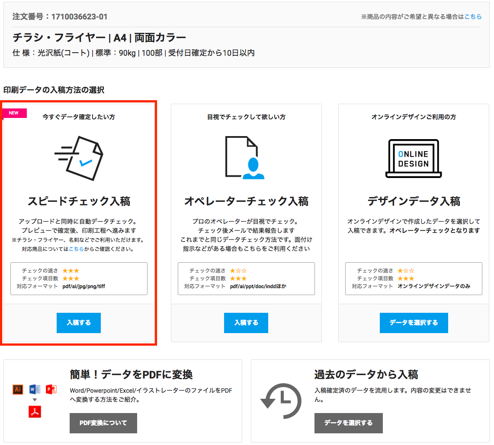Click the 過去のデータから入稿 heading
Viewport: 494px width, 445px height.
click(x=366, y=374)
